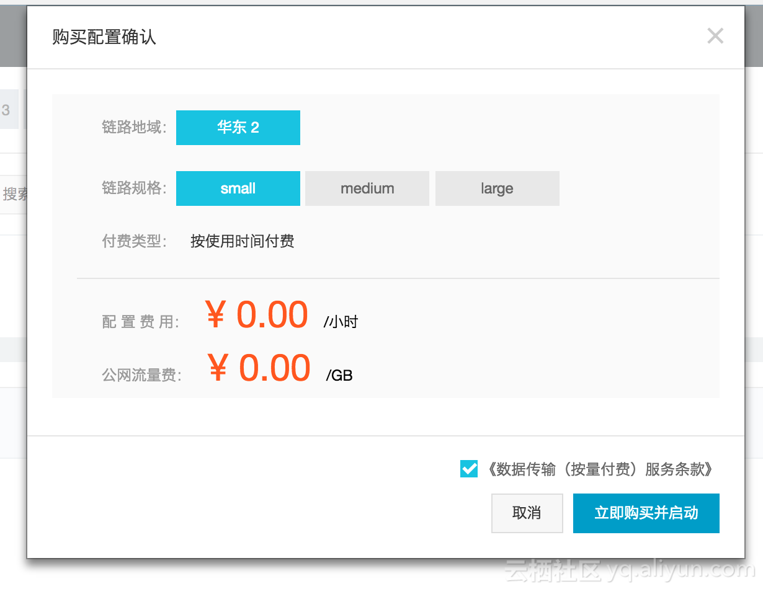Click the 链路地域 label
Screen dimensions: 763x589
point(135,128)
